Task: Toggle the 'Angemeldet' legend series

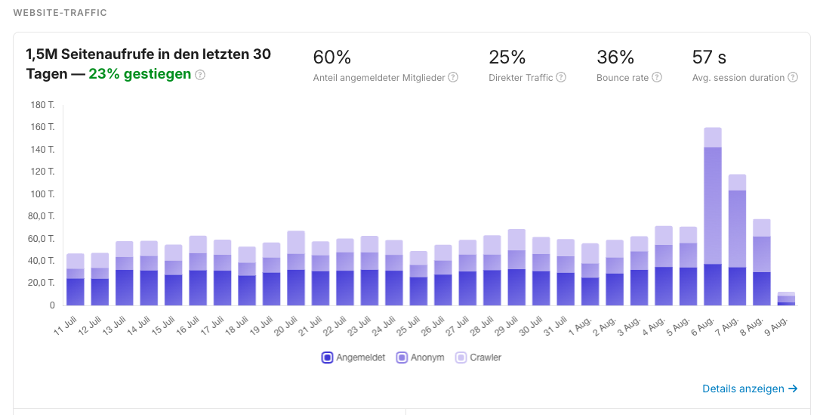Action: tap(354, 357)
